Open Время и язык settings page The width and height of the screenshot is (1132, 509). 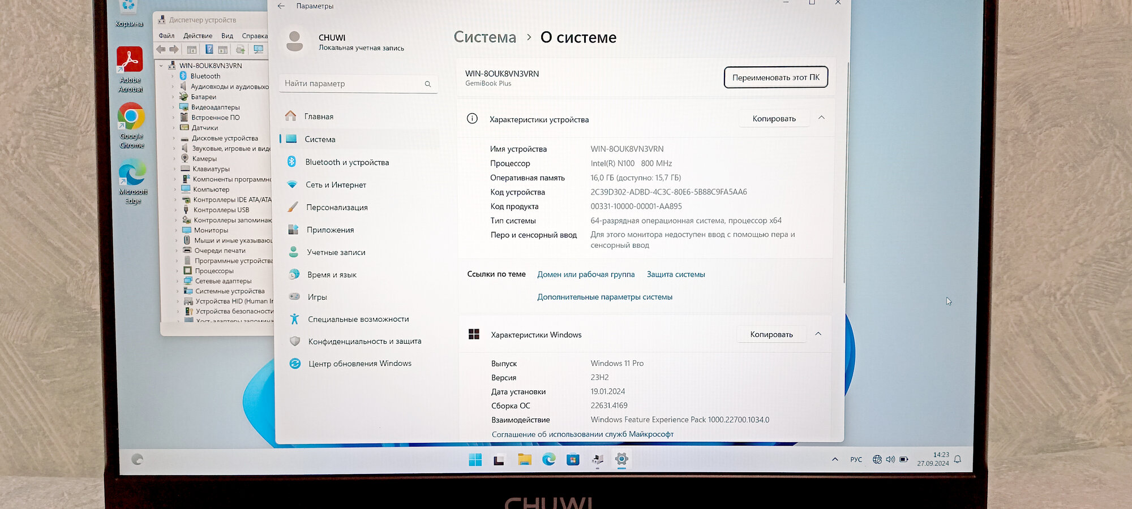click(x=362, y=275)
